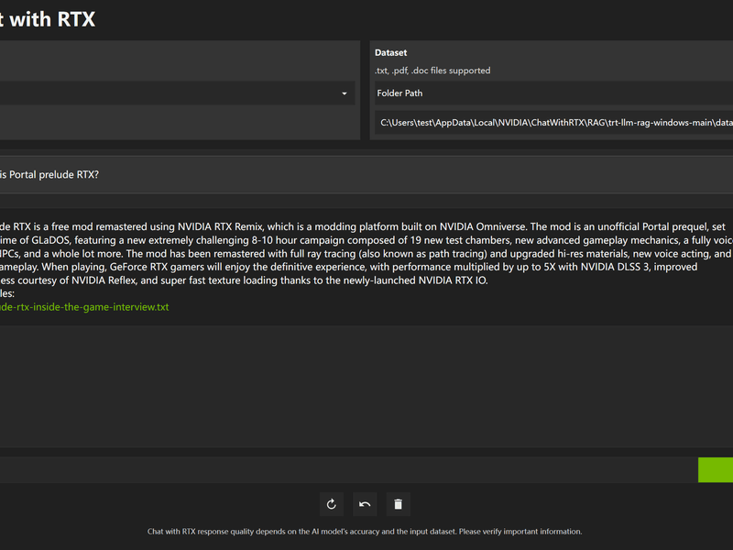Screen dimensions: 733x550
Task: Click the regenerate response icon
Action: coord(332,504)
